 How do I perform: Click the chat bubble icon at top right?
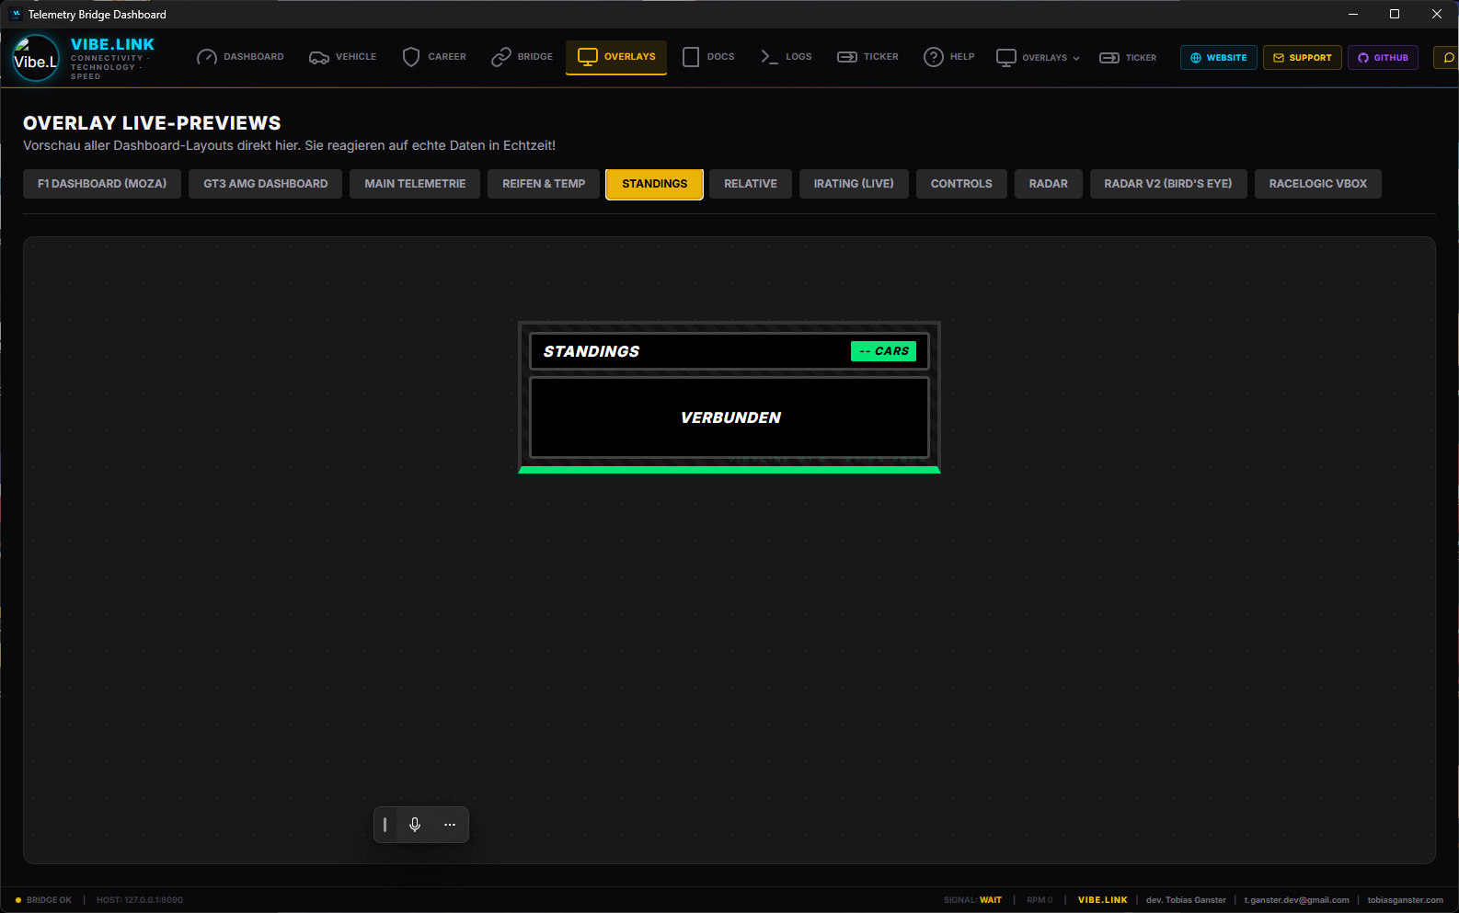coord(1449,57)
